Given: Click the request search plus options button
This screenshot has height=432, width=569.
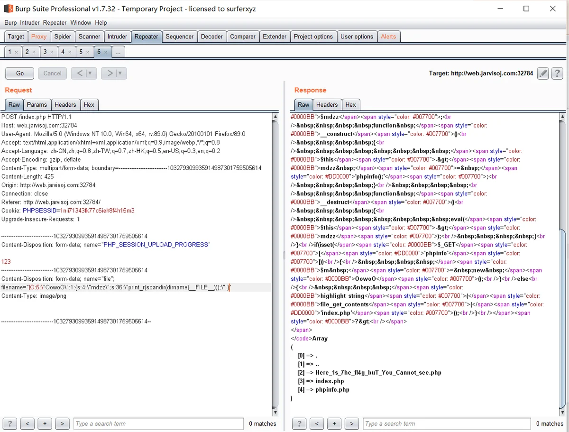Looking at the screenshot, I should pyautogui.click(x=45, y=423).
